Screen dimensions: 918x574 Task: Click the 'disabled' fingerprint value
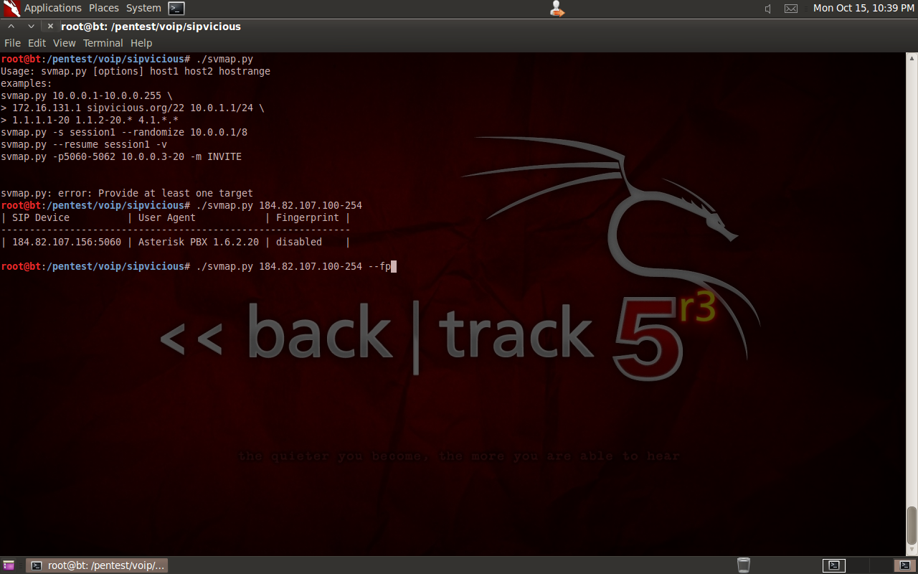tap(299, 242)
